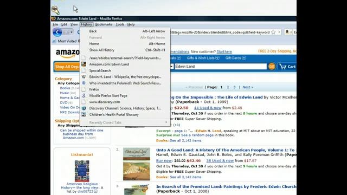347x195 pixels.
Task: Open Discovery Channel: Science, History entry
Action: point(125,108)
